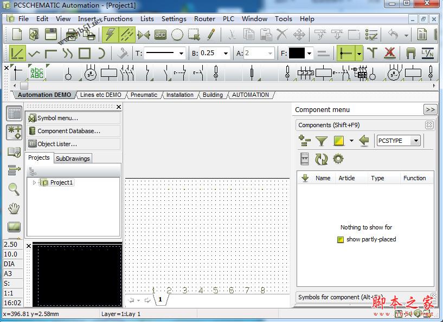Select the Project1 tree item
The height and width of the screenshot is (322, 443).
tap(61, 182)
